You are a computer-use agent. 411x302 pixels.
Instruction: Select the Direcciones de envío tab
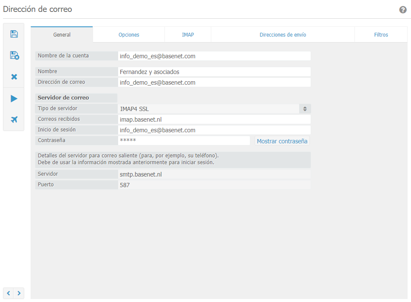(283, 35)
